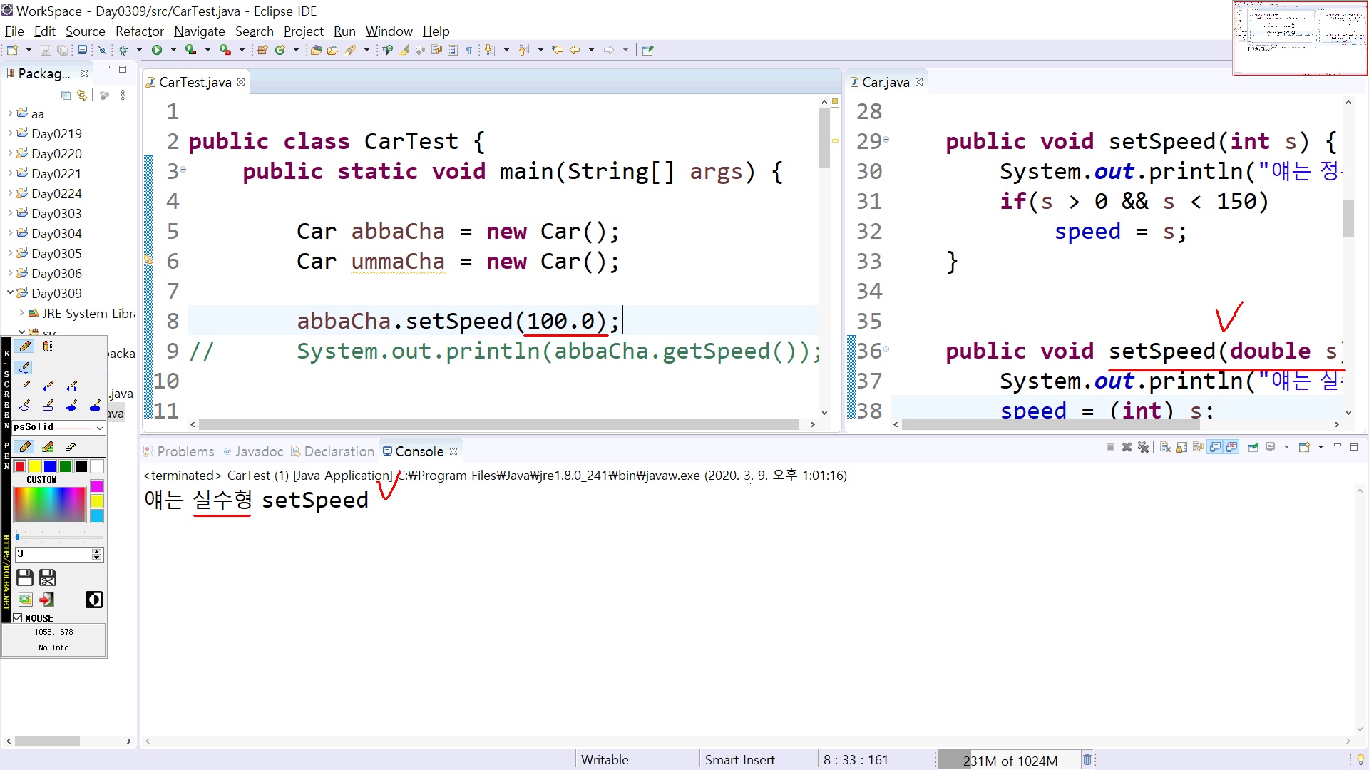Click the green Run button in toolbar
The image size is (1369, 770).
[x=157, y=50]
